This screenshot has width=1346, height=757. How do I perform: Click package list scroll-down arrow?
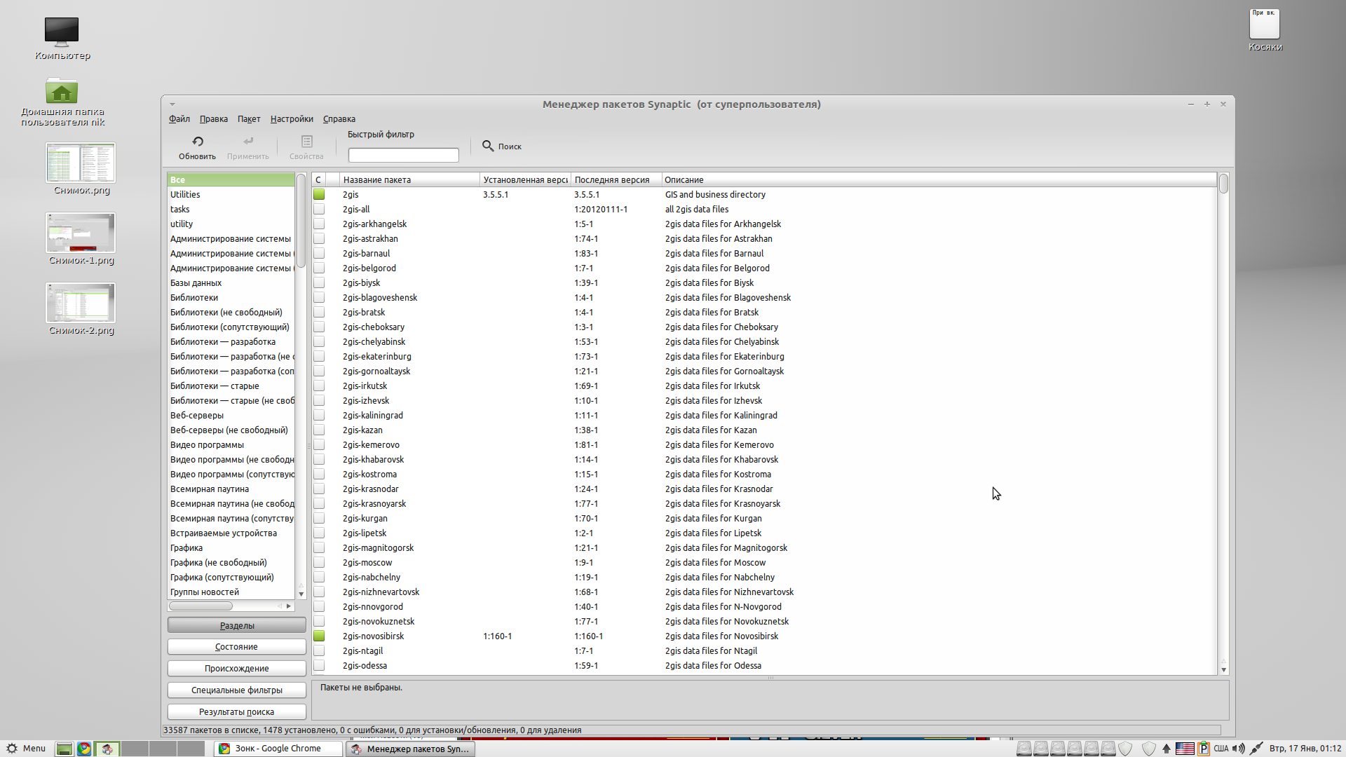tap(1224, 670)
